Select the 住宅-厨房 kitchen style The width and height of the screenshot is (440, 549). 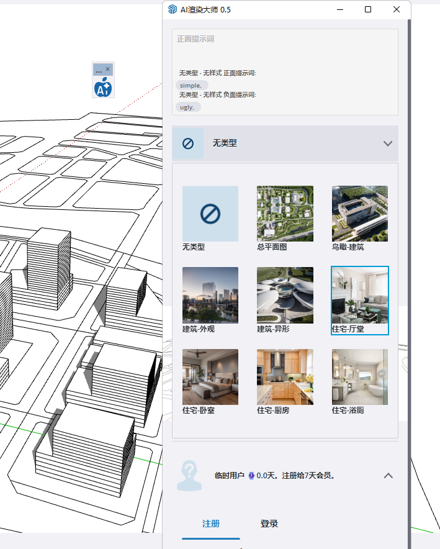point(285,377)
